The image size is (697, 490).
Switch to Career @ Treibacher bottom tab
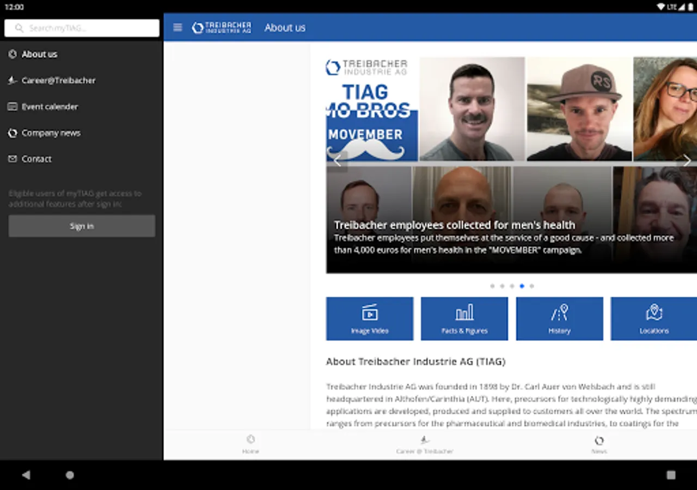(425, 444)
